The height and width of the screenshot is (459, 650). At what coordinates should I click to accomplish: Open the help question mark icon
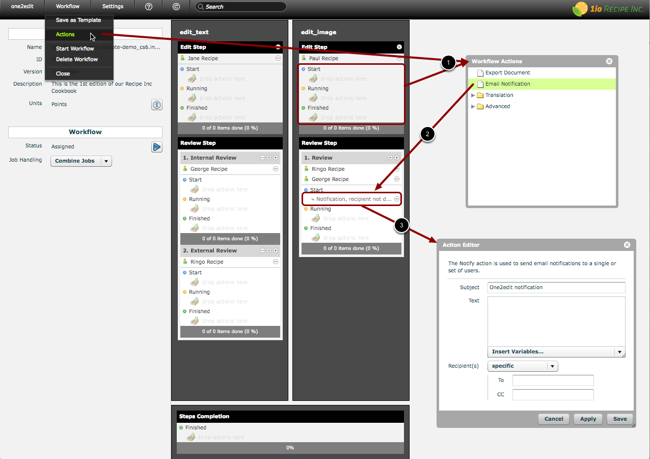[x=149, y=7]
